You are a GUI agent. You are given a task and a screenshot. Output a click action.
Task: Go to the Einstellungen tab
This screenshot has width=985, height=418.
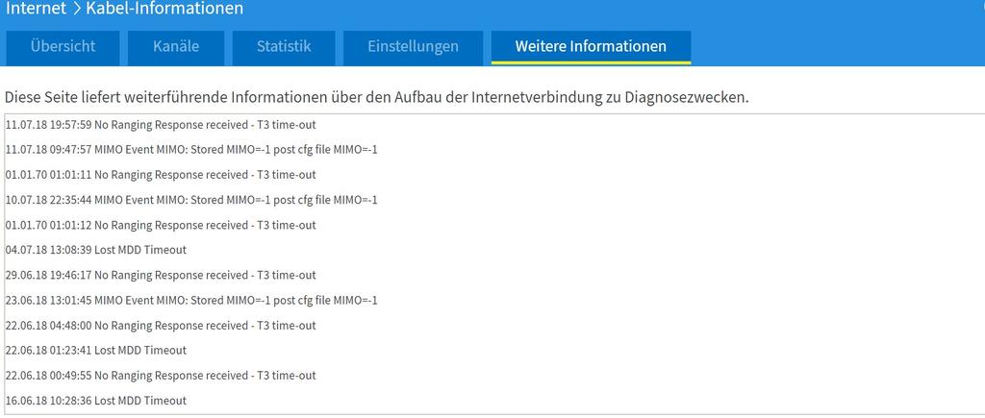[413, 46]
